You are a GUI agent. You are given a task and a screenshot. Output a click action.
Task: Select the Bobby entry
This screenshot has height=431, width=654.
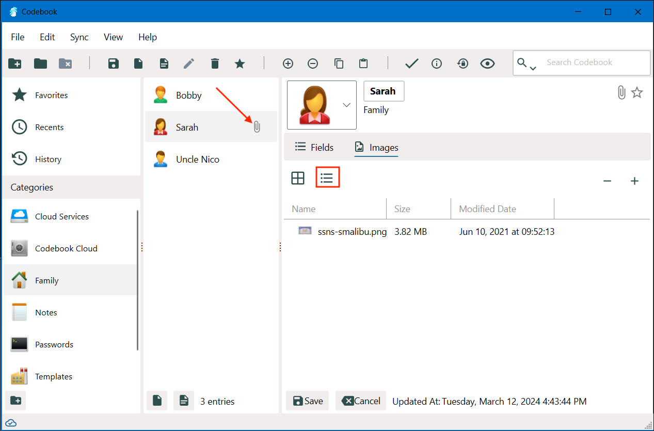[211, 95]
